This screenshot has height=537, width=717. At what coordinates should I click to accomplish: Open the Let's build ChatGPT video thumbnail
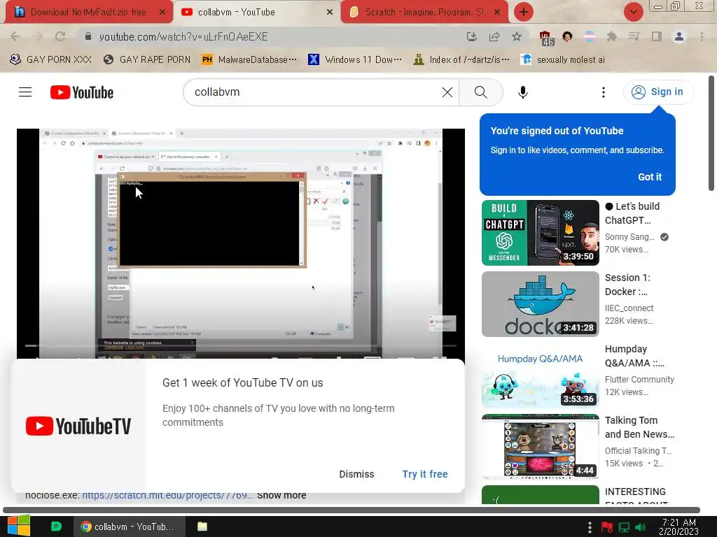click(x=540, y=232)
